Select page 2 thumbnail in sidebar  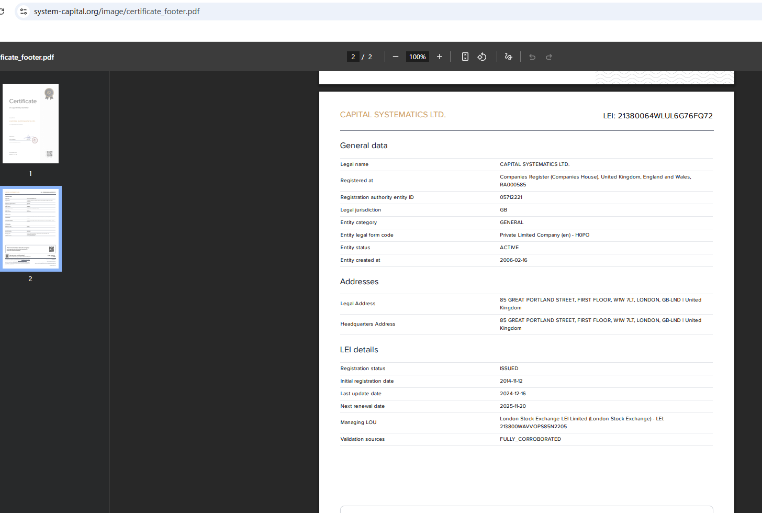(30, 229)
